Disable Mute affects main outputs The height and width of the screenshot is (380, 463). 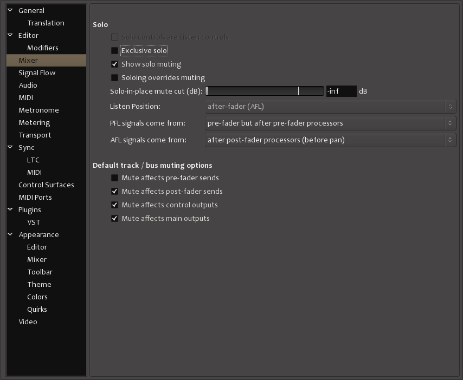(x=114, y=219)
